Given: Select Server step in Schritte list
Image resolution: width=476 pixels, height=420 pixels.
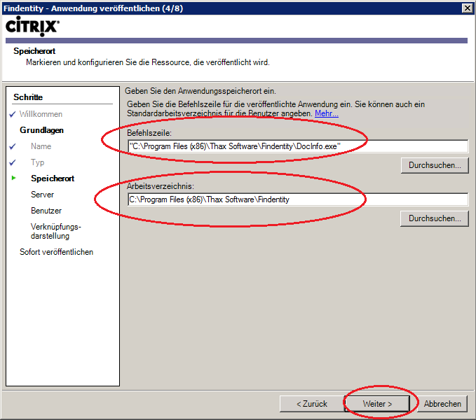Looking at the screenshot, I should pos(42,195).
